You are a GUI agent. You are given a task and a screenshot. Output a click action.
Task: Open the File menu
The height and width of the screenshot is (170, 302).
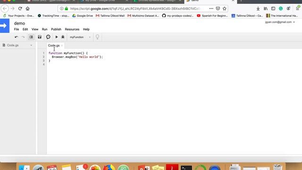(17, 29)
